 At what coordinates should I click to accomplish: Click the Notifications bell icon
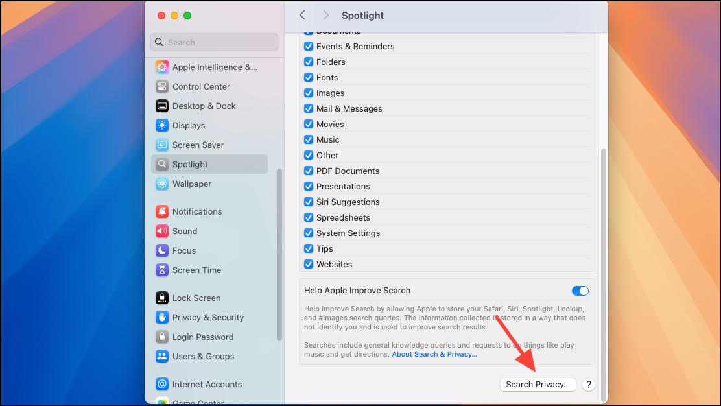coord(162,211)
